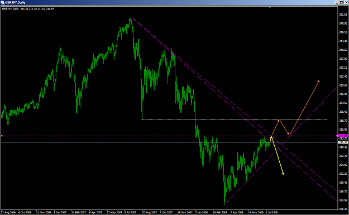The width and height of the screenshot is (349, 215).
Task: Click the 251.65 price axis label
Action: pyautogui.click(x=343, y=15)
